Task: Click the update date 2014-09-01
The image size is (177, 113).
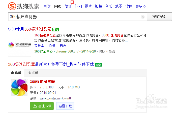Action: point(48,93)
